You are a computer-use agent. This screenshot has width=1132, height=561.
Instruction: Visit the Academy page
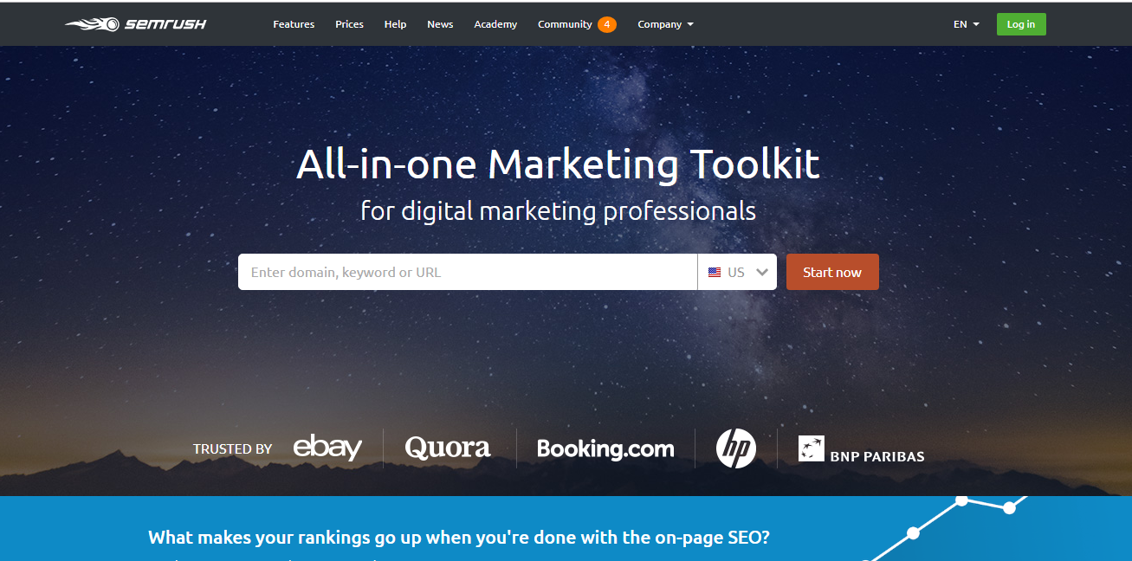point(495,24)
